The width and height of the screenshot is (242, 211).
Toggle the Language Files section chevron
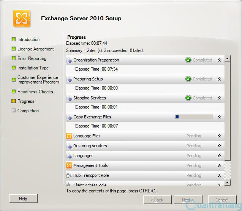219,136
